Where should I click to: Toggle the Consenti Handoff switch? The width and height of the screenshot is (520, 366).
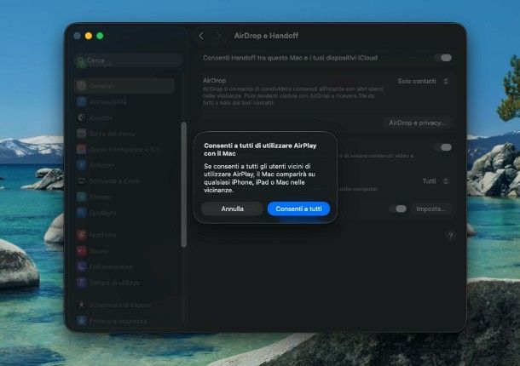pos(444,58)
